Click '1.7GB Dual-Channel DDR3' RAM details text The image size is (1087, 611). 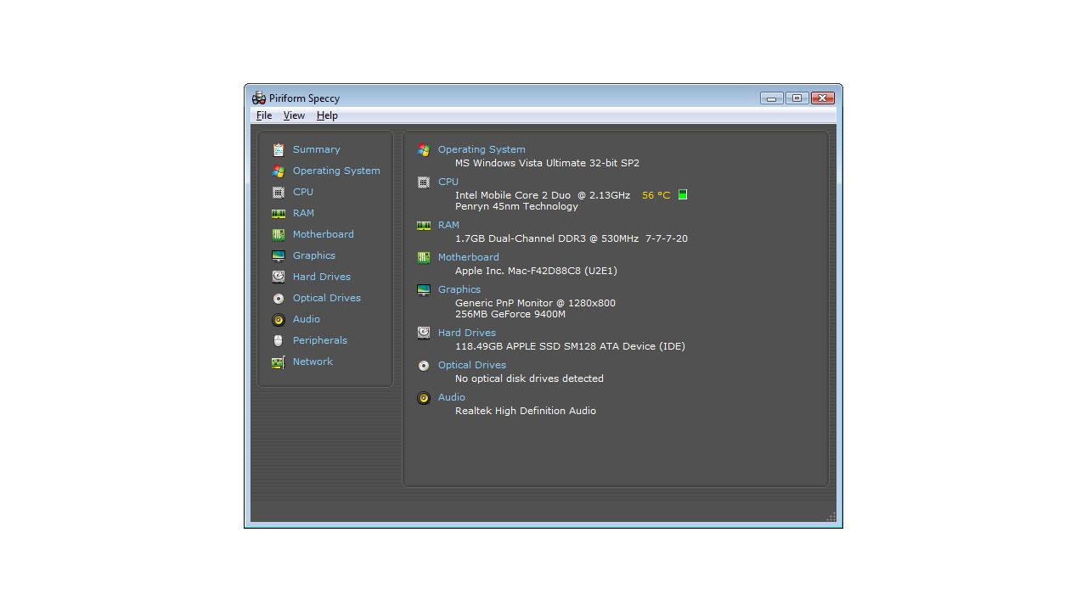click(x=572, y=238)
